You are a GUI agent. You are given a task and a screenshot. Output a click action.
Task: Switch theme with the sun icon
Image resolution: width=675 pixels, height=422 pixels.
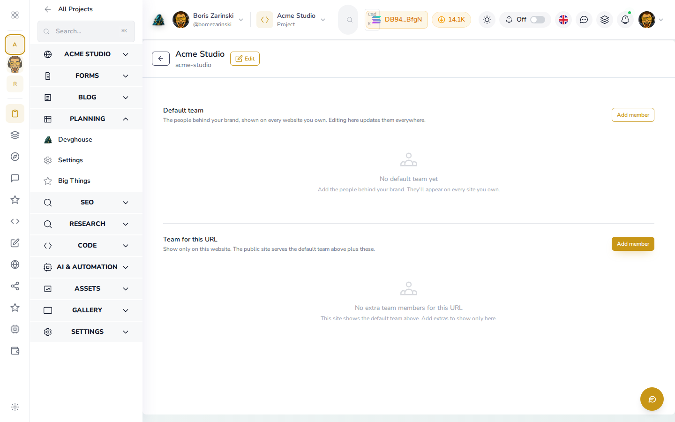point(487,20)
